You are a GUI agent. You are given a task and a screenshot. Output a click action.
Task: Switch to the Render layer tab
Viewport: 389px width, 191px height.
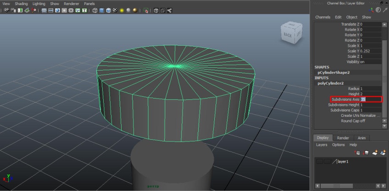pyautogui.click(x=343, y=138)
